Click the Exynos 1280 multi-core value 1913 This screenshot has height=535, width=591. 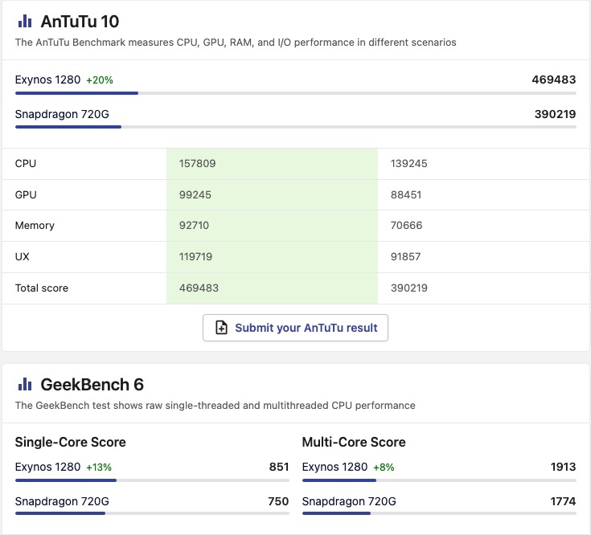[563, 468]
